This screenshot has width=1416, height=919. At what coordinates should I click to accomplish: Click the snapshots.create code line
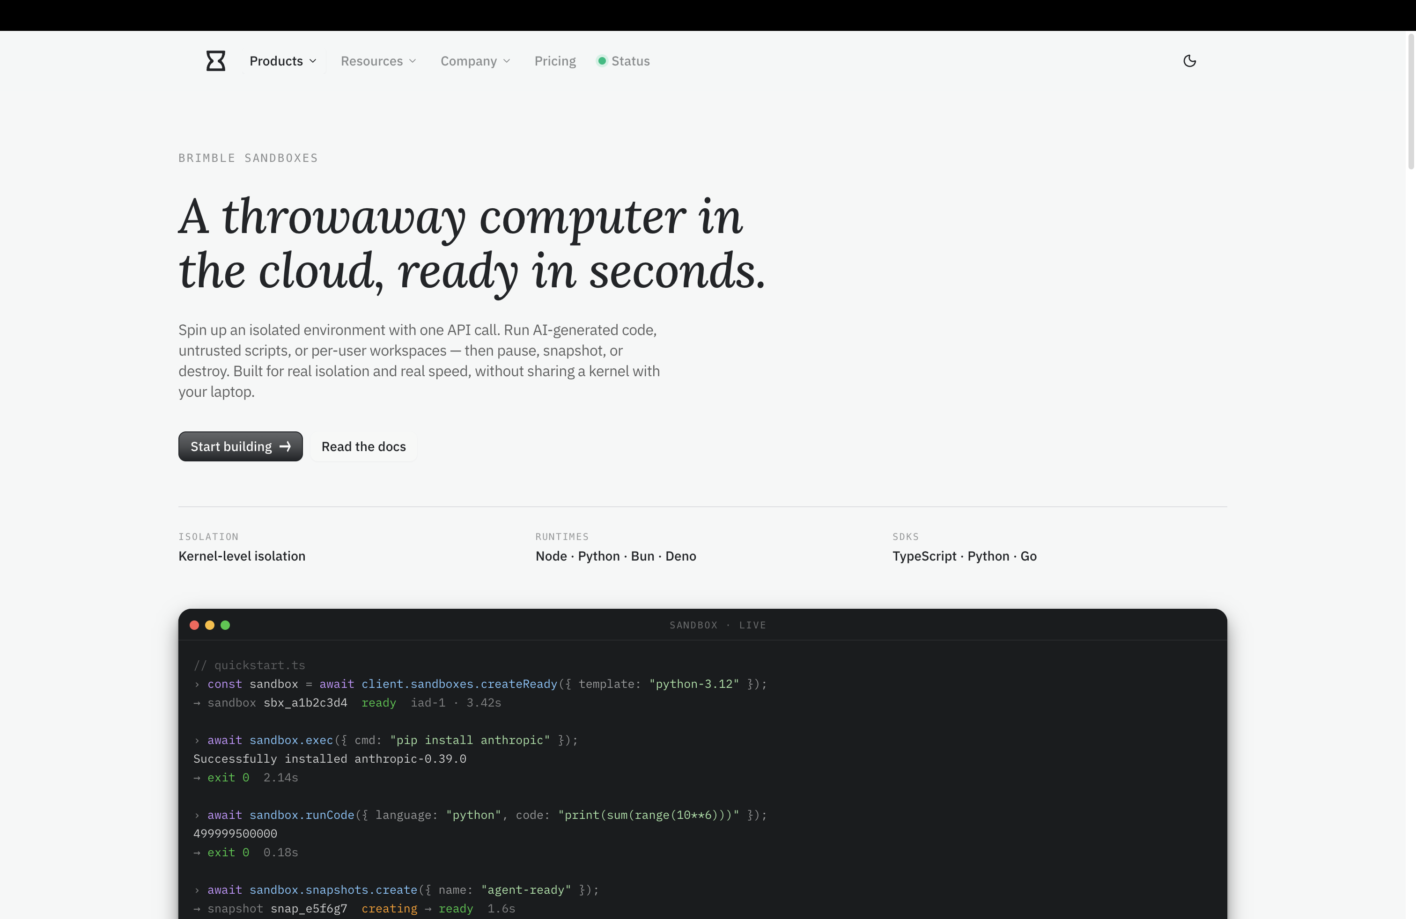(x=396, y=890)
